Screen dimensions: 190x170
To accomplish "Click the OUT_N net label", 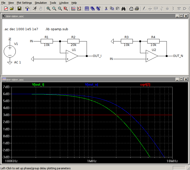I will coord(178,56).
